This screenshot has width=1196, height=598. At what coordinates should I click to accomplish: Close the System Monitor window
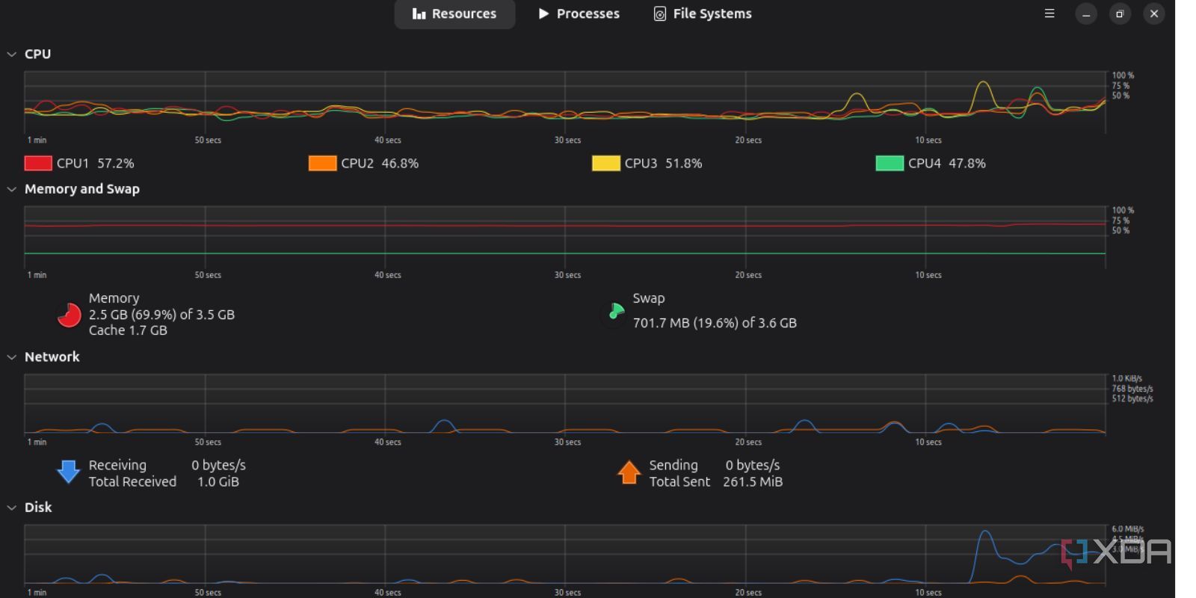point(1154,13)
